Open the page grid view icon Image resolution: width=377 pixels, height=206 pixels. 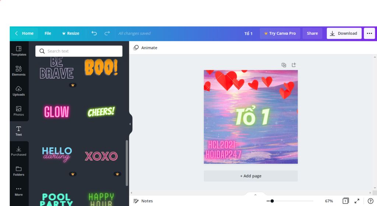[x=345, y=201]
